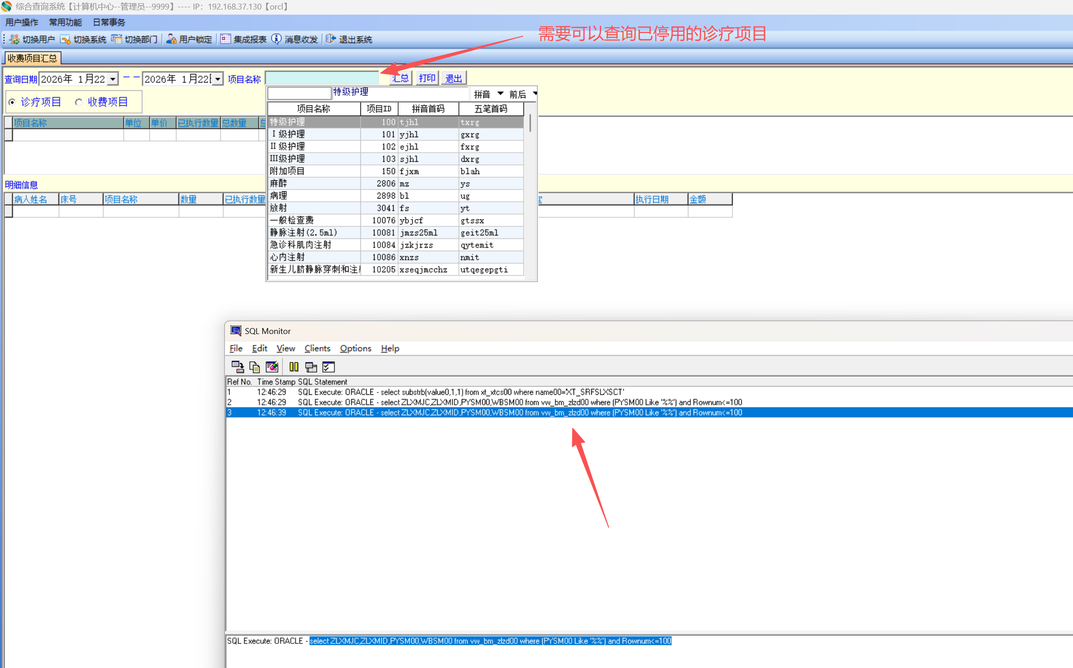Click the popup list vertical scrollbar

pyautogui.click(x=530, y=124)
